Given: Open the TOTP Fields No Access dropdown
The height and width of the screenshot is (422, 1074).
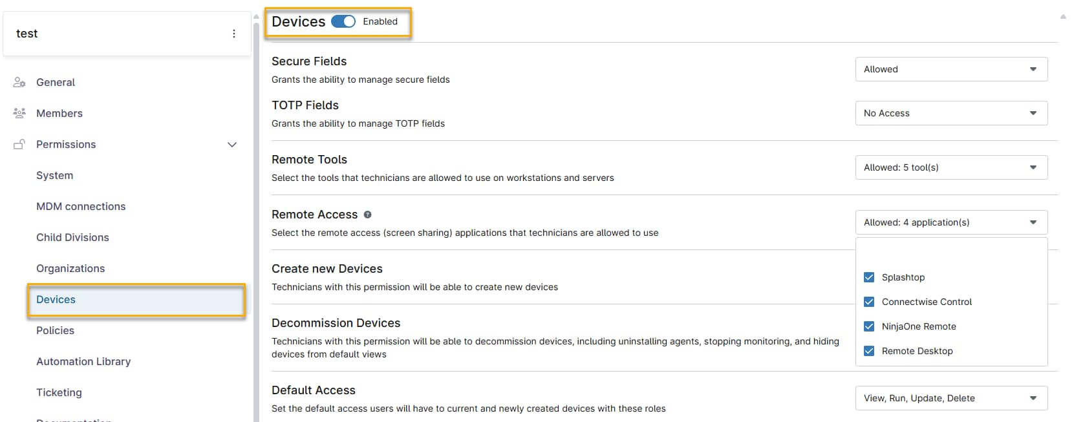Looking at the screenshot, I should [x=951, y=113].
